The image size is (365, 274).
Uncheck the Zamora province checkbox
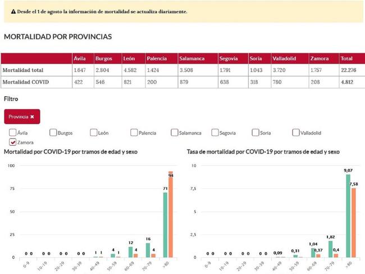click(13, 142)
